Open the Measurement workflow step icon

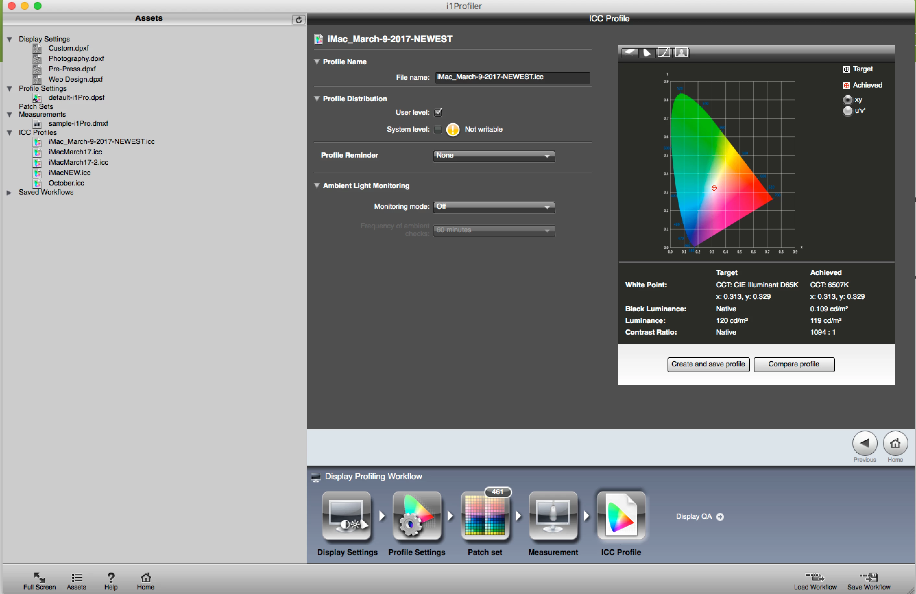click(553, 516)
